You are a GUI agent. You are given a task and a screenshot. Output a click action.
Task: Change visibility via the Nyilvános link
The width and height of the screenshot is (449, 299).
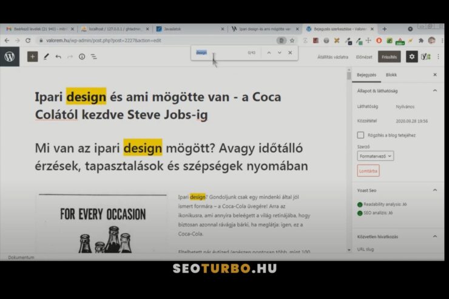[x=405, y=107]
